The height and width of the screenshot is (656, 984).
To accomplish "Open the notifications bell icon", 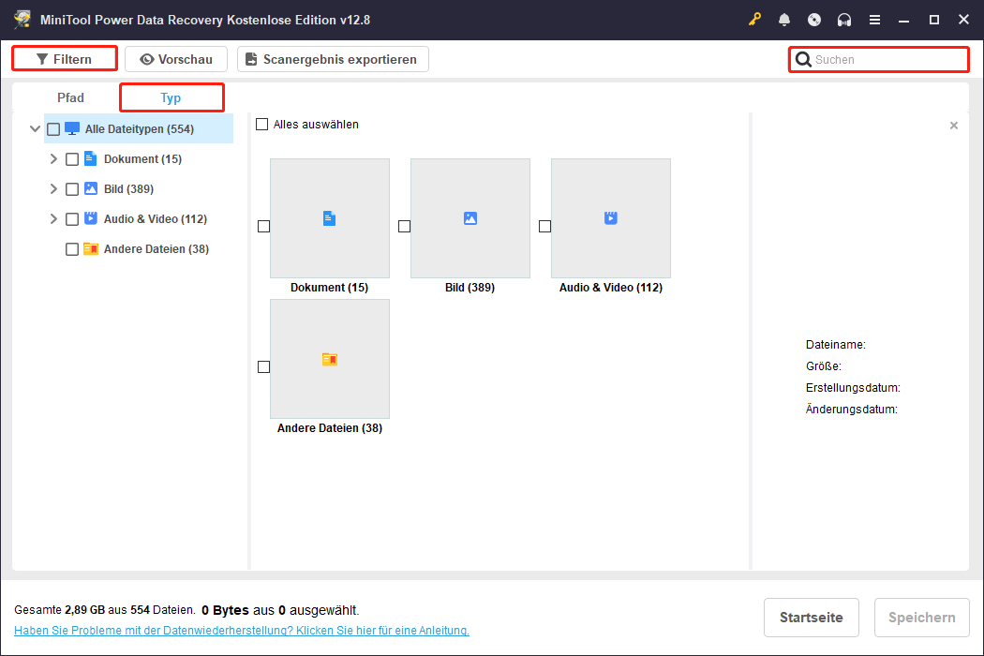I will point(784,20).
